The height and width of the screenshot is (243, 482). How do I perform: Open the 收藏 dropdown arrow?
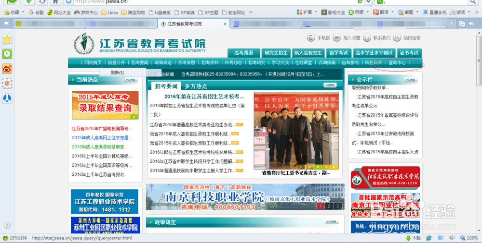23,12
